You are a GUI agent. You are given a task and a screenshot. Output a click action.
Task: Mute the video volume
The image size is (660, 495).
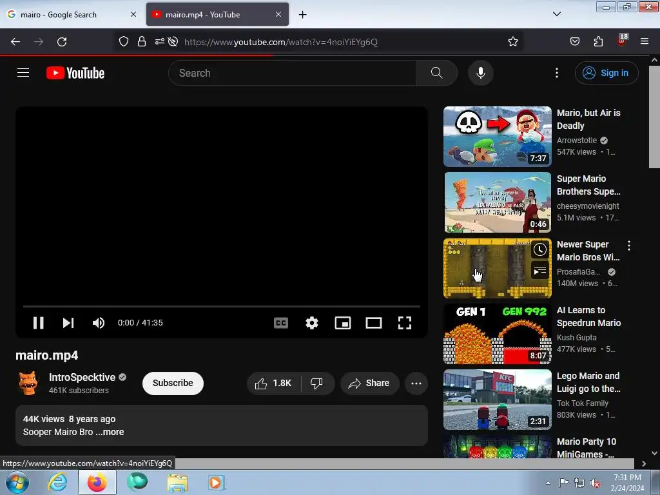(99, 323)
